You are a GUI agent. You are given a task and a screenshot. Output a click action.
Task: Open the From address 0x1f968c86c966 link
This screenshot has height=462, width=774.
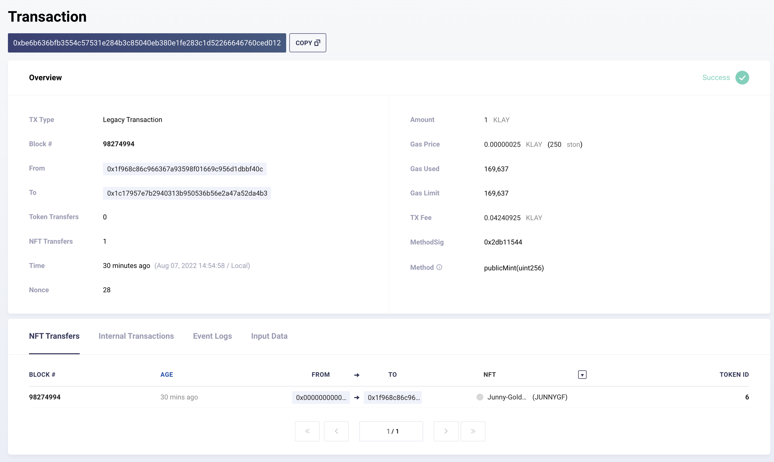(185, 169)
